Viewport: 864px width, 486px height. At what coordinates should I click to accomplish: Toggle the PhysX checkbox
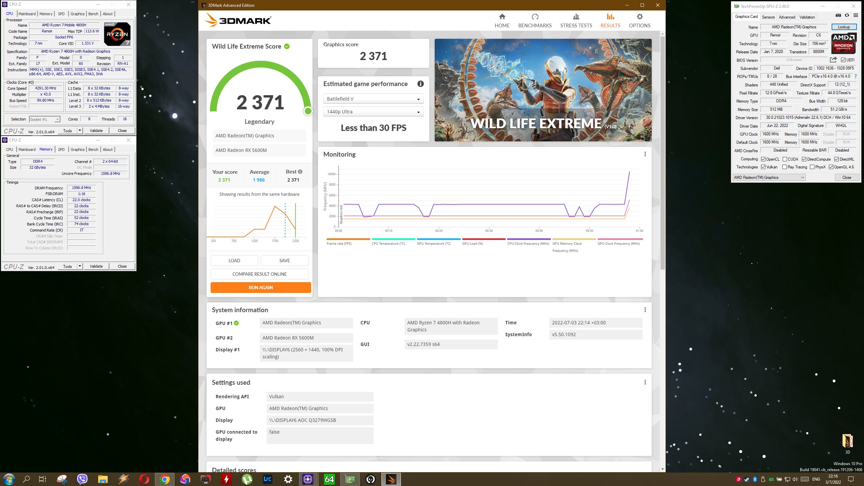tap(812, 167)
